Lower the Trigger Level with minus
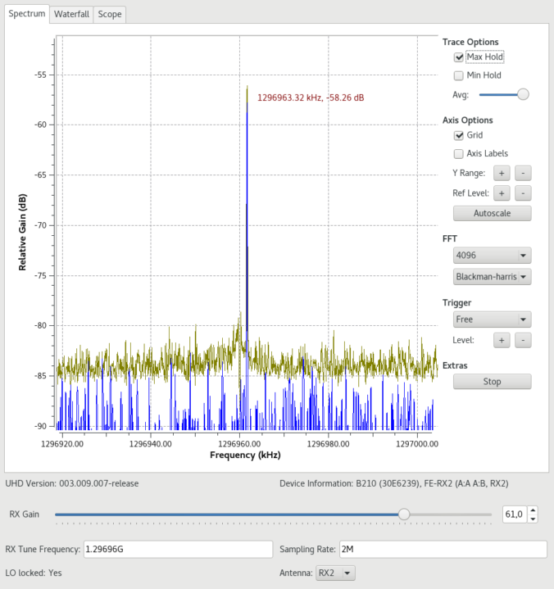Viewport: 554px width, 589px height. 524,340
